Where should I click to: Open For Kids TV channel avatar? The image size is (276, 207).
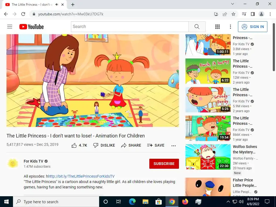[x=13, y=164]
